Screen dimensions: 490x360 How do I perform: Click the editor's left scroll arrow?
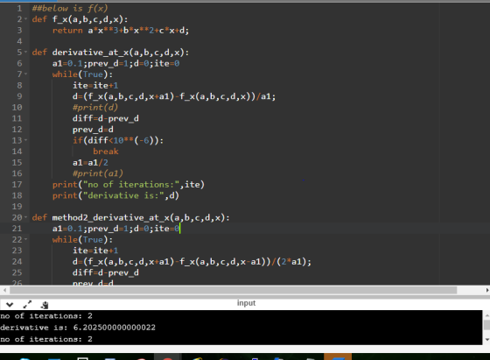[x=4, y=290]
